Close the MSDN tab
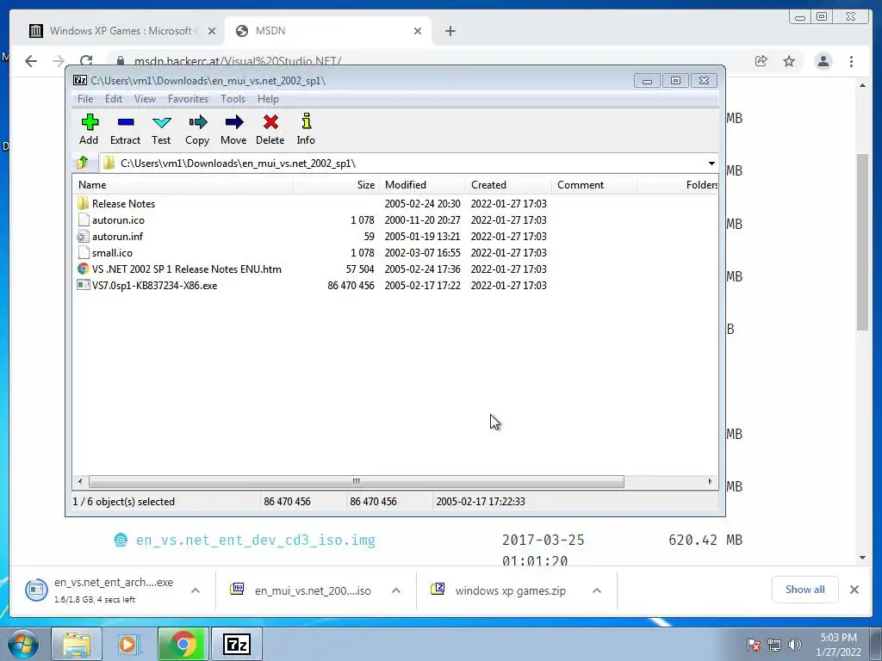The width and height of the screenshot is (882, 661). pyautogui.click(x=418, y=31)
